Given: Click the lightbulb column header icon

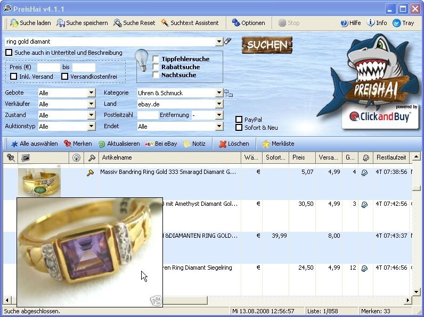Looking at the screenshot, I should pos(77,157).
